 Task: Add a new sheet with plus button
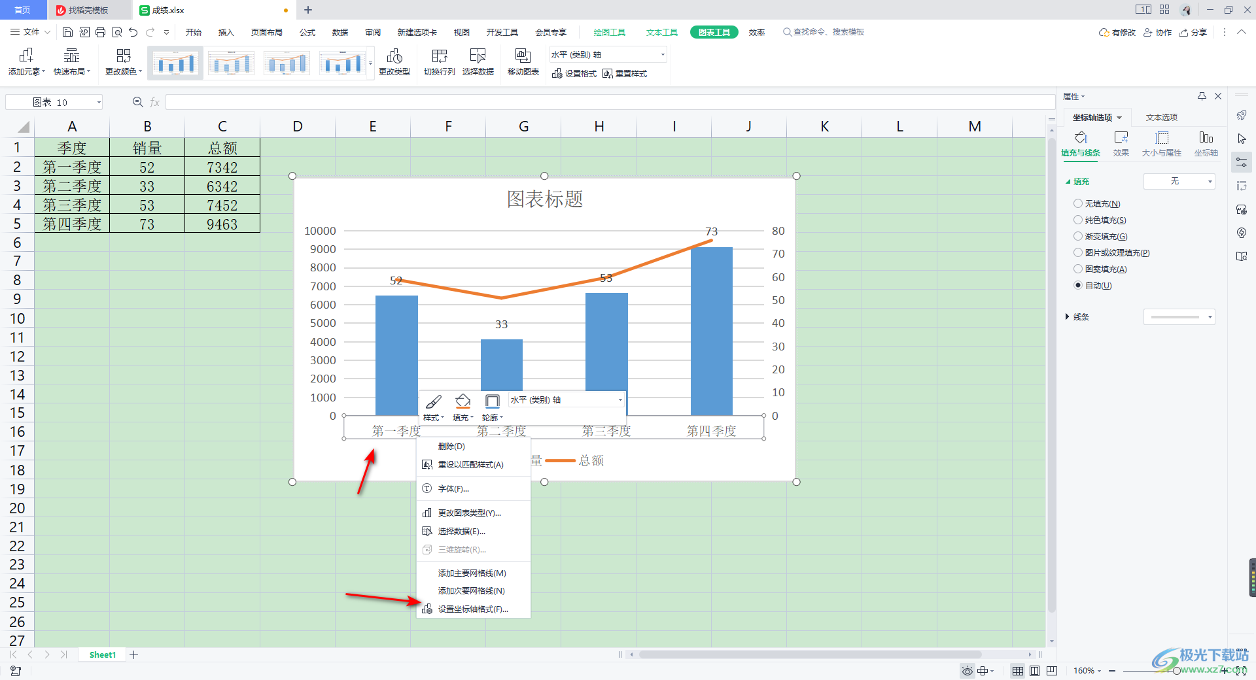(133, 654)
